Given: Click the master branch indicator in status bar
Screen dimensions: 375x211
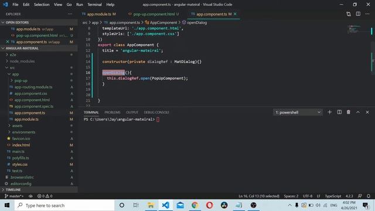Looking at the screenshot, I should tap(14, 196).
